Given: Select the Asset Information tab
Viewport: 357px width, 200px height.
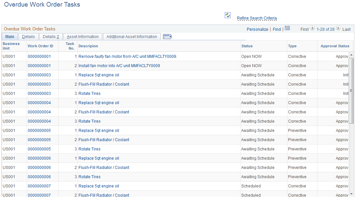Looking at the screenshot, I should [82, 36].
